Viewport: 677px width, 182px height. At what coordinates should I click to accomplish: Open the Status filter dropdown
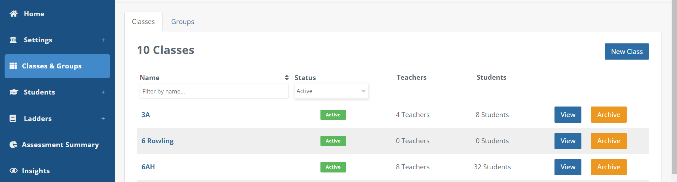(x=331, y=91)
